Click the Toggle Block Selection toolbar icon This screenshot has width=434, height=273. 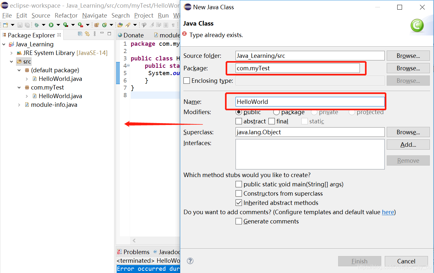[166, 25]
